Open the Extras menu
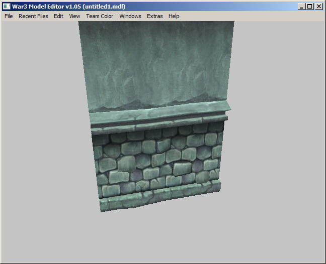This screenshot has width=326, height=264. click(154, 16)
